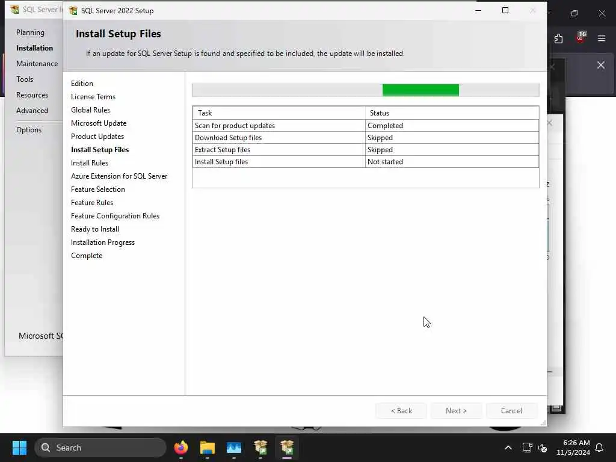Screen dimensions: 616x462
Task: Click the Install Rules step
Action: point(90,163)
